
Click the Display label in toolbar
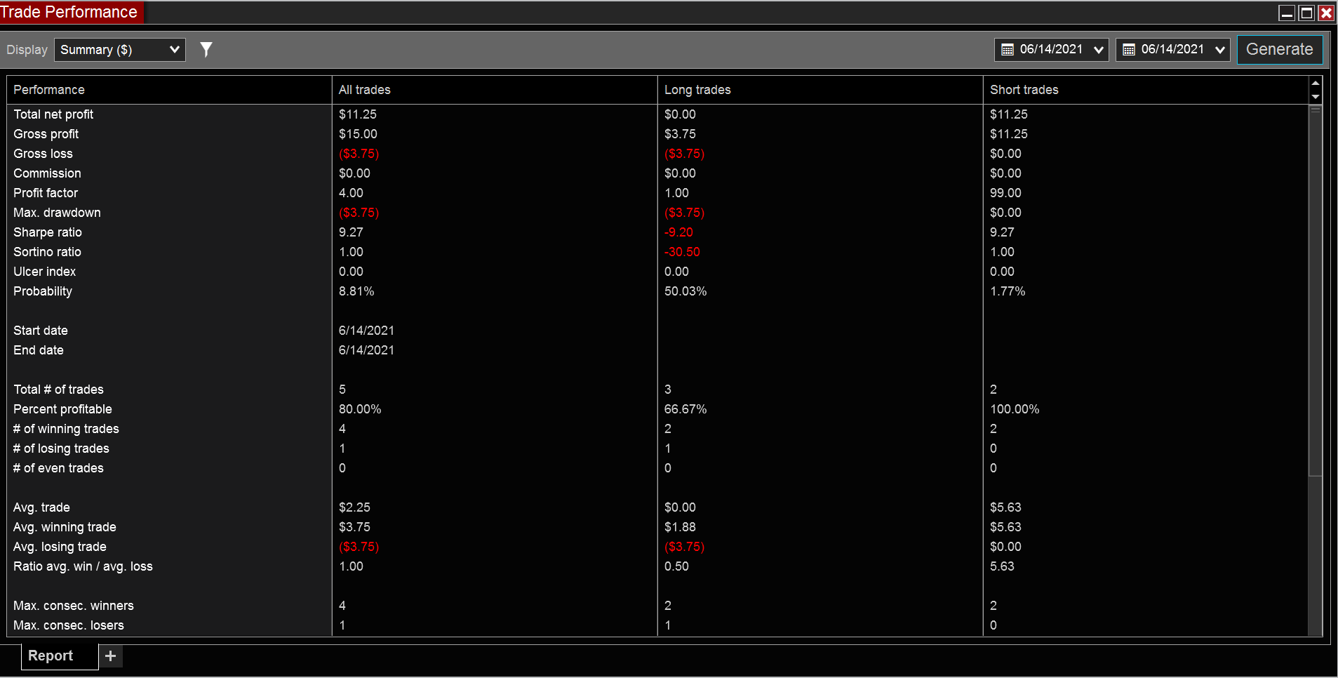(27, 50)
